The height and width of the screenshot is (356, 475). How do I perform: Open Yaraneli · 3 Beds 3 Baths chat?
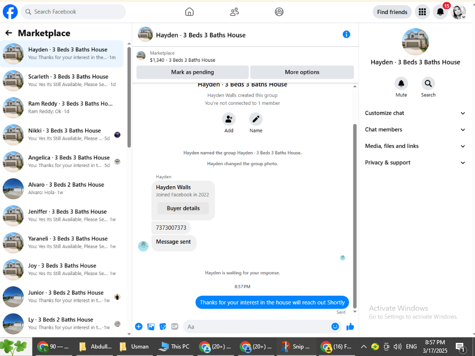point(62,242)
